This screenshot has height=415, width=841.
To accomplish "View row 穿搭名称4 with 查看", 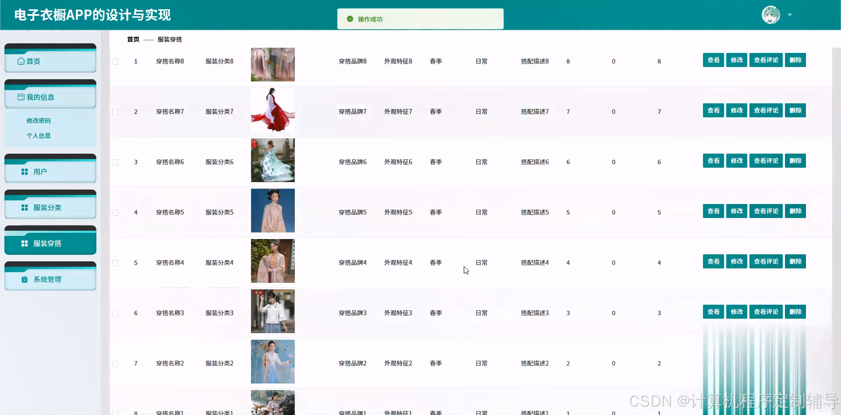I will coord(714,261).
